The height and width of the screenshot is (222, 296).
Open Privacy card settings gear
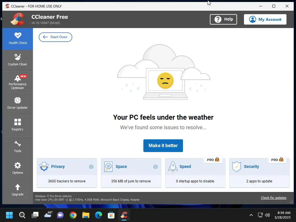(91, 167)
